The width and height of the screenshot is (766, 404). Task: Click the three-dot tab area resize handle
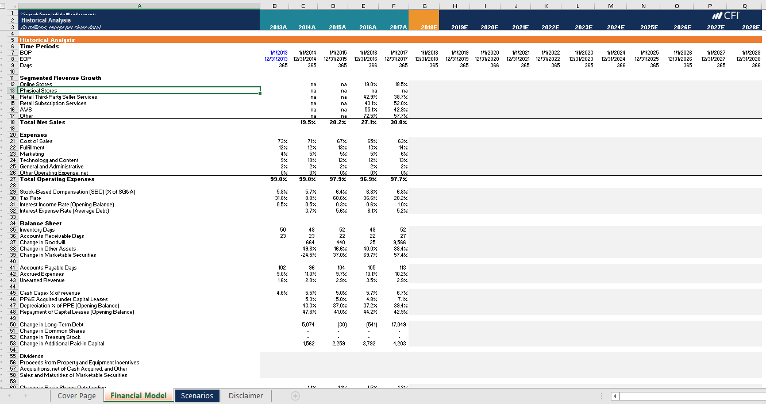click(601, 395)
